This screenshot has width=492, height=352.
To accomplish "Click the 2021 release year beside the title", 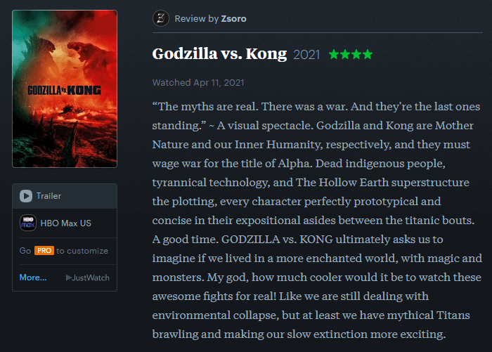I will pos(307,55).
